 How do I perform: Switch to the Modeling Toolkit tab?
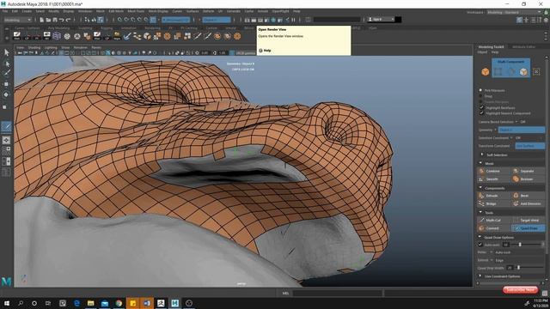[491, 46]
